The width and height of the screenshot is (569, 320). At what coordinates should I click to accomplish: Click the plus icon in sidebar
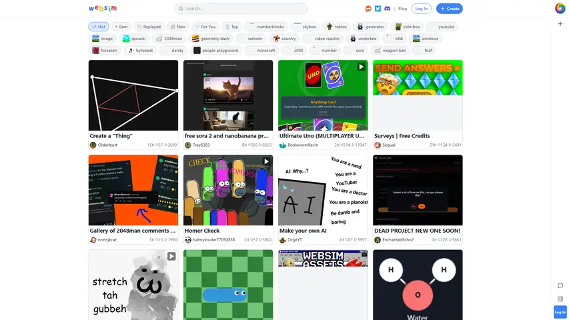click(x=560, y=23)
